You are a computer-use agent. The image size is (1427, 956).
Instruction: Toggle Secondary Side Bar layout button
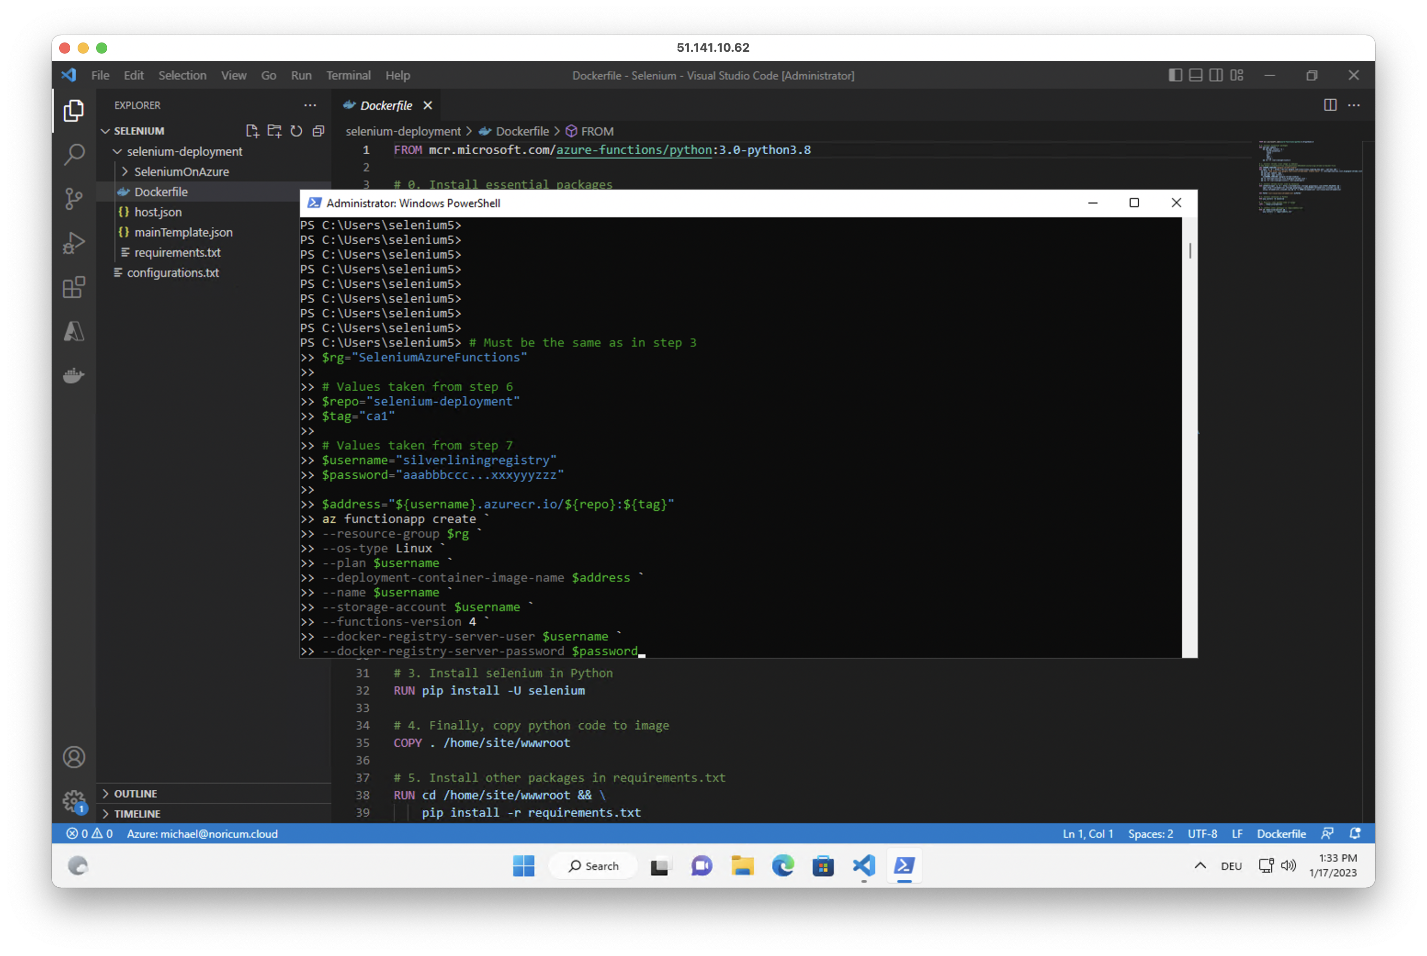click(1216, 75)
